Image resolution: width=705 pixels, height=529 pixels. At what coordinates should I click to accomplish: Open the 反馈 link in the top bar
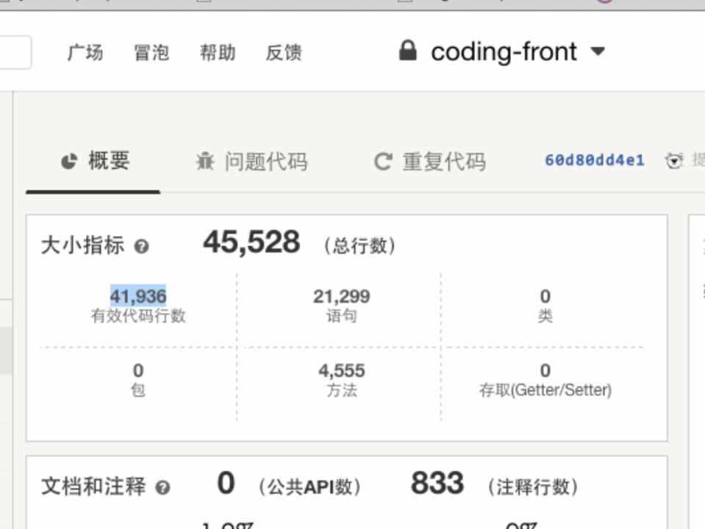click(x=284, y=53)
